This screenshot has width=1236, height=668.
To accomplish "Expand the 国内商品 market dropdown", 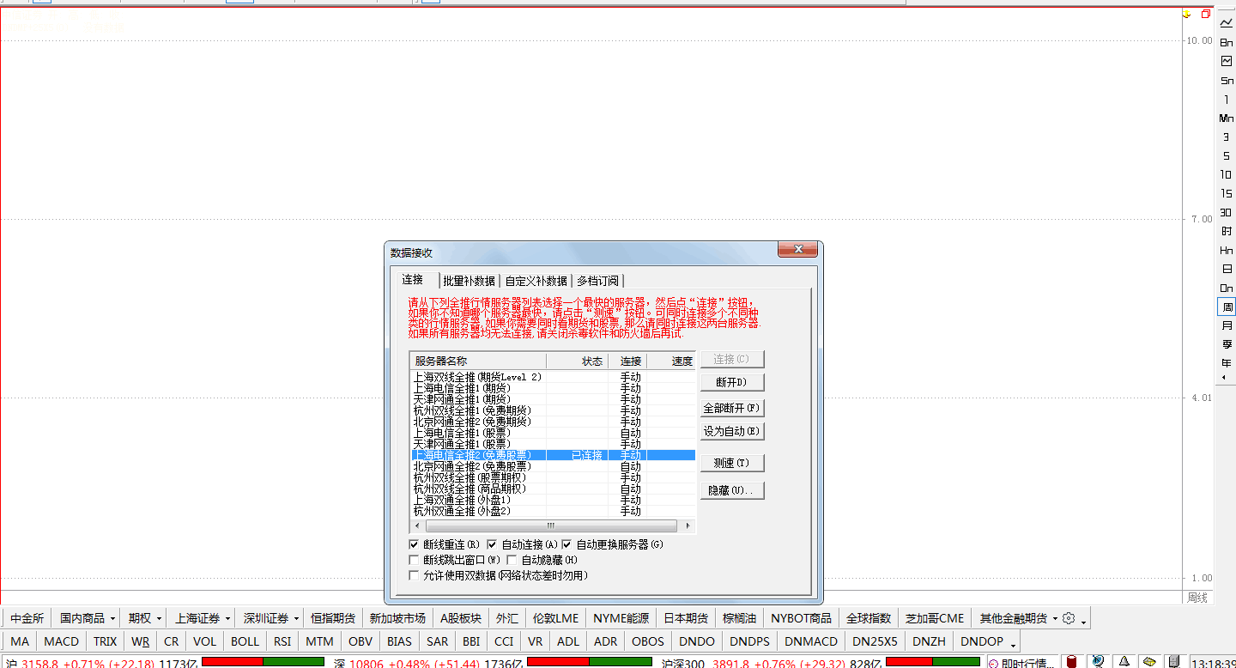I will (112, 619).
